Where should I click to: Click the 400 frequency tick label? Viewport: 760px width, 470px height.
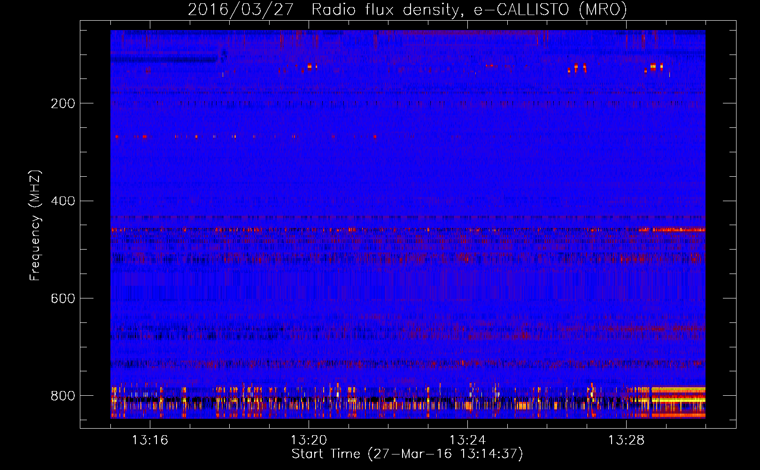(63, 201)
